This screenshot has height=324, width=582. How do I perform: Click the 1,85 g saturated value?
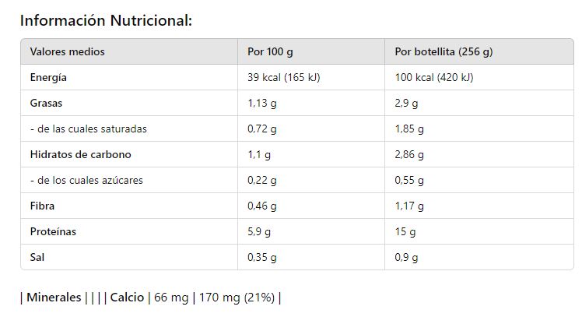(x=409, y=129)
